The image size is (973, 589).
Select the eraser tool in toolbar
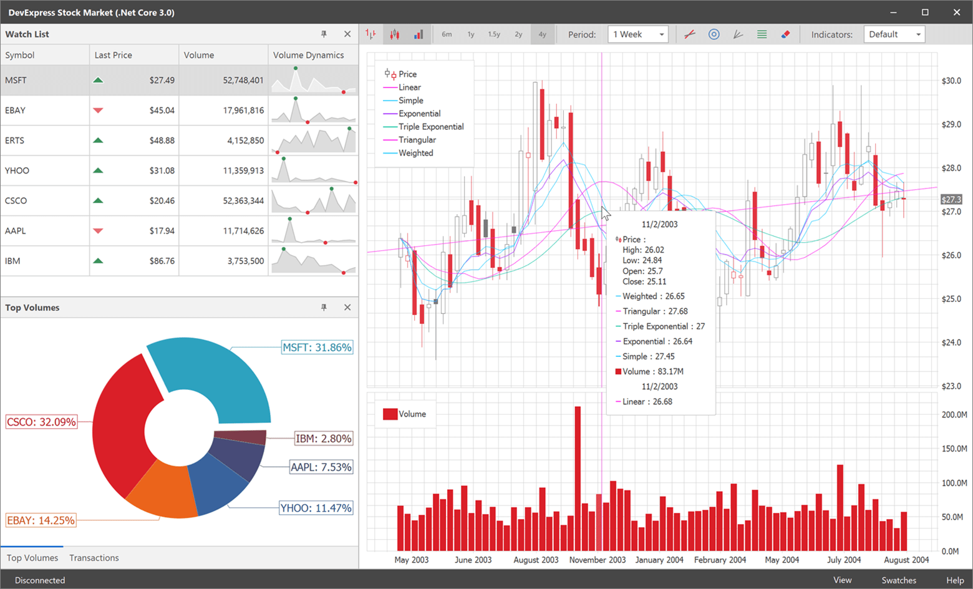pos(786,34)
